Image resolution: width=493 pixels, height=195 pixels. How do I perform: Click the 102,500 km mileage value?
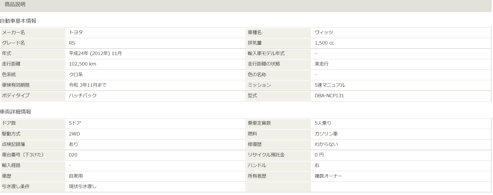point(82,64)
